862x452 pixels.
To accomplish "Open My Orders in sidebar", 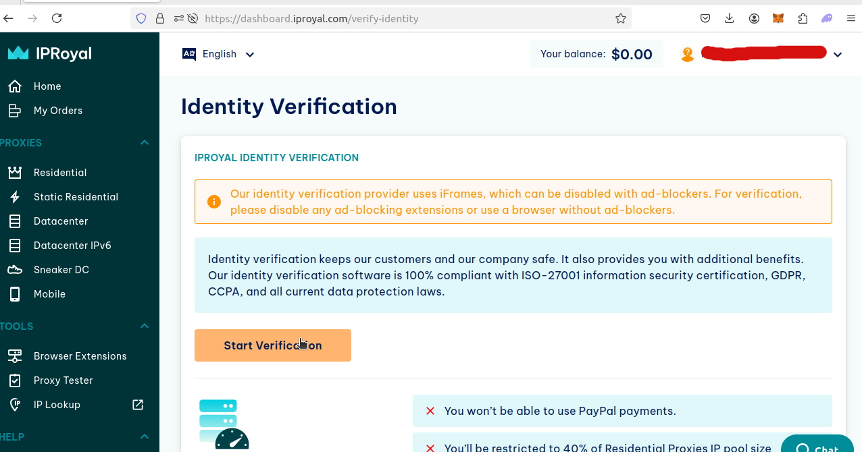I will point(57,111).
